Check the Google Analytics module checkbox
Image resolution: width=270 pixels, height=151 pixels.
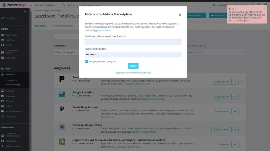click(241, 97)
